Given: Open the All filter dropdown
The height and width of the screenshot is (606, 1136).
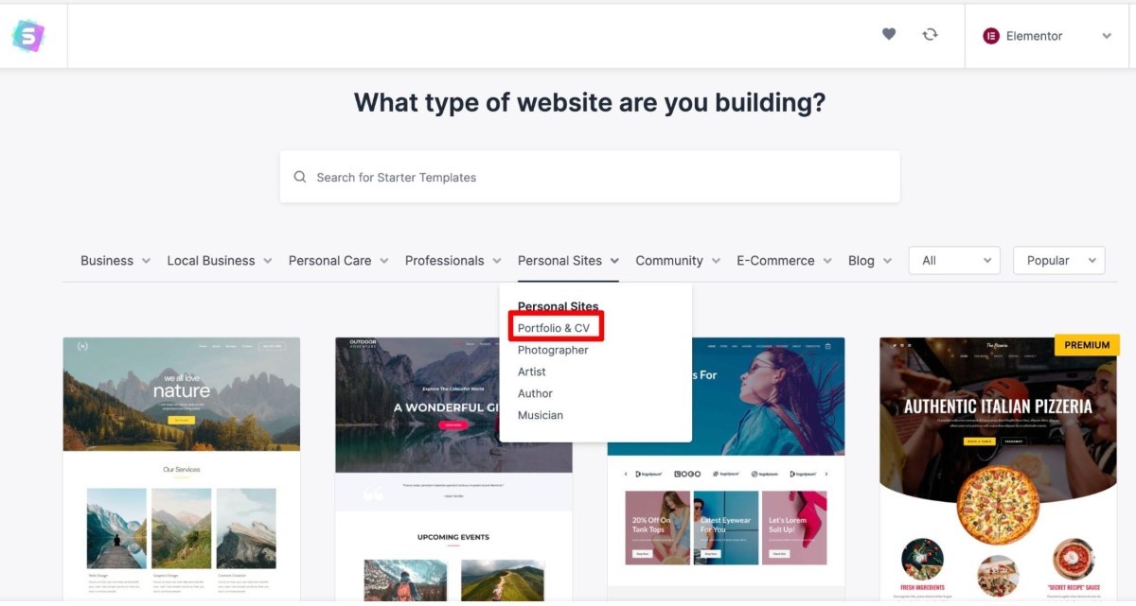Looking at the screenshot, I should coord(955,260).
